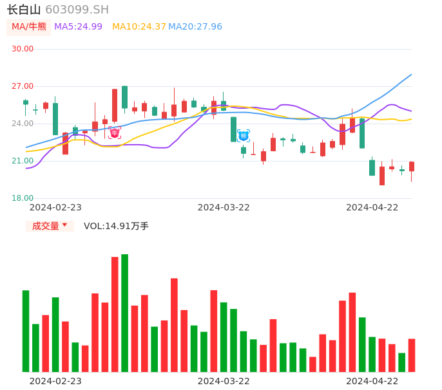
Task: Select the 2024-04-22 date label on price chart
Action: [x=372, y=207]
